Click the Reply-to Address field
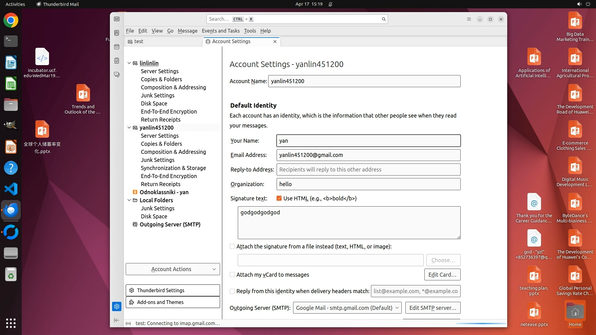The height and width of the screenshot is (335, 596). click(x=368, y=170)
